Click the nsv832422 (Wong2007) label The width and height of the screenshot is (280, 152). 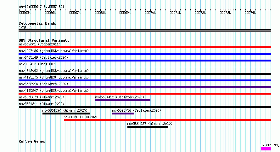tap(38, 64)
